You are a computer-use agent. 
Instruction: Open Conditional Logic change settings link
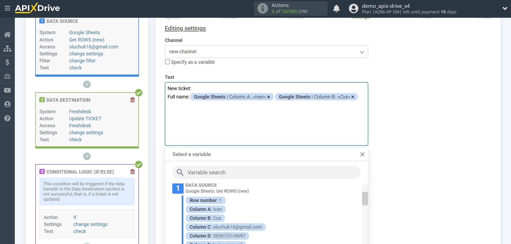click(90, 224)
